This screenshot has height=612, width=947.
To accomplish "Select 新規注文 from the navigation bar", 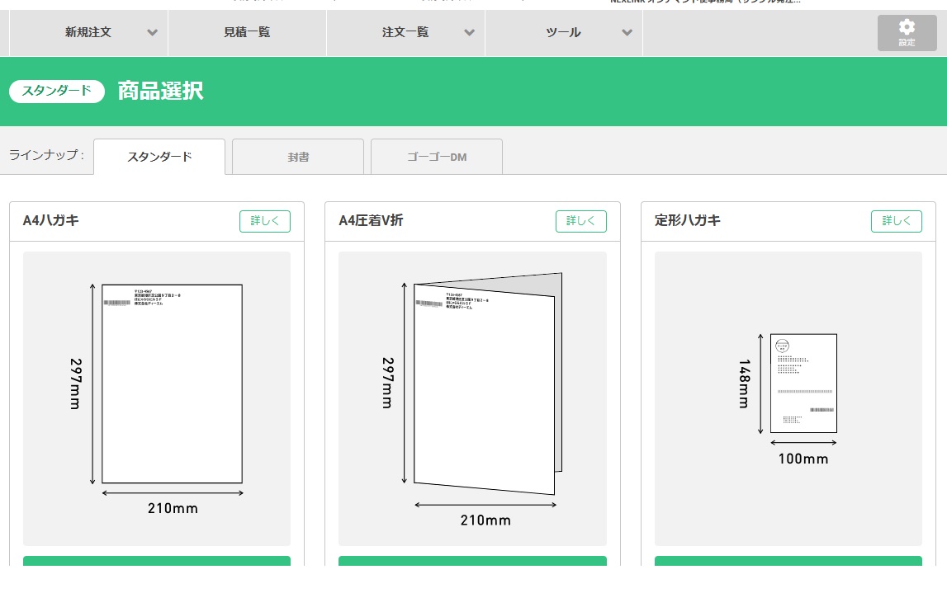I will [x=88, y=33].
